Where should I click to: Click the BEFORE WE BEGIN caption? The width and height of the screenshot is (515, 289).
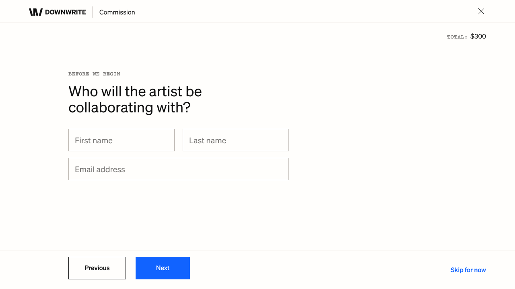click(94, 74)
